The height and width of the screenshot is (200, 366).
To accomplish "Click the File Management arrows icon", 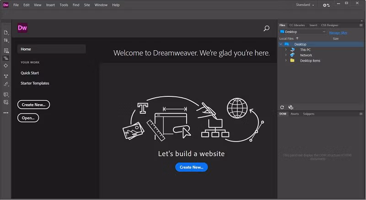I will [x=6, y=40].
